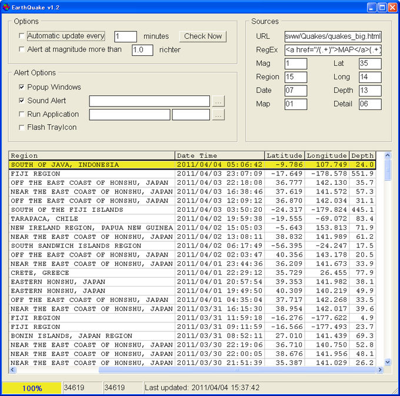Select the SOUTH OF JAVA, INDONESIA row
This screenshot has height=396, width=400.
click(192, 165)
